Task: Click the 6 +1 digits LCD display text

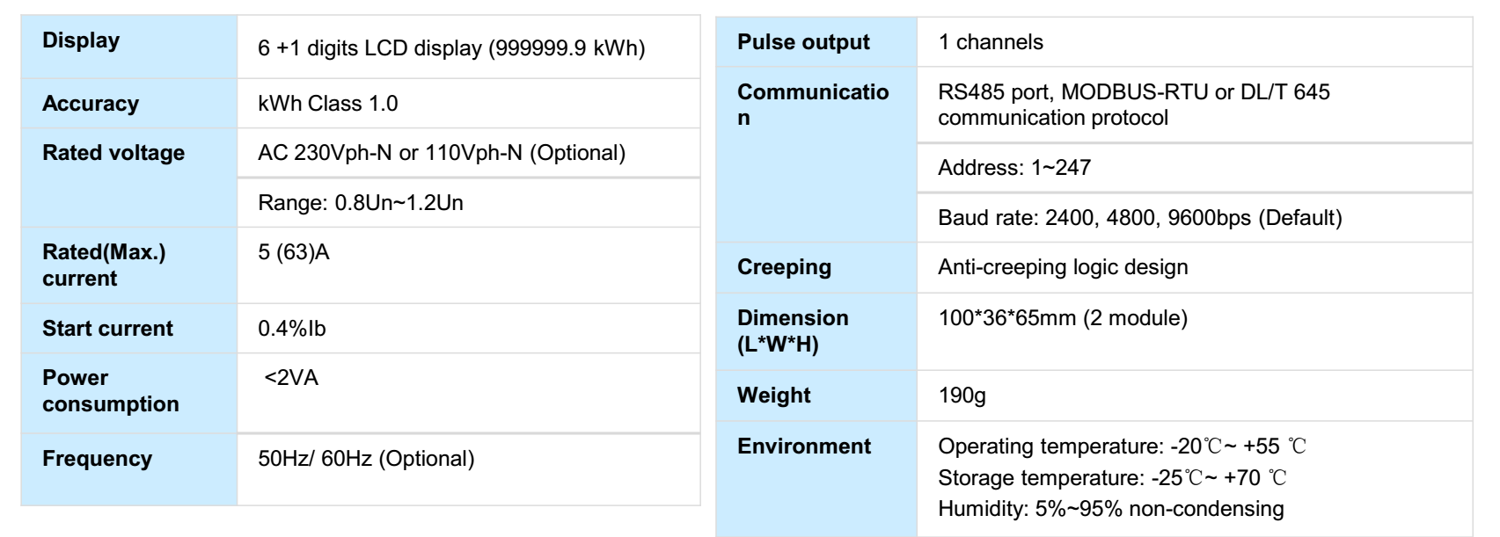Action: coord(451,48)
